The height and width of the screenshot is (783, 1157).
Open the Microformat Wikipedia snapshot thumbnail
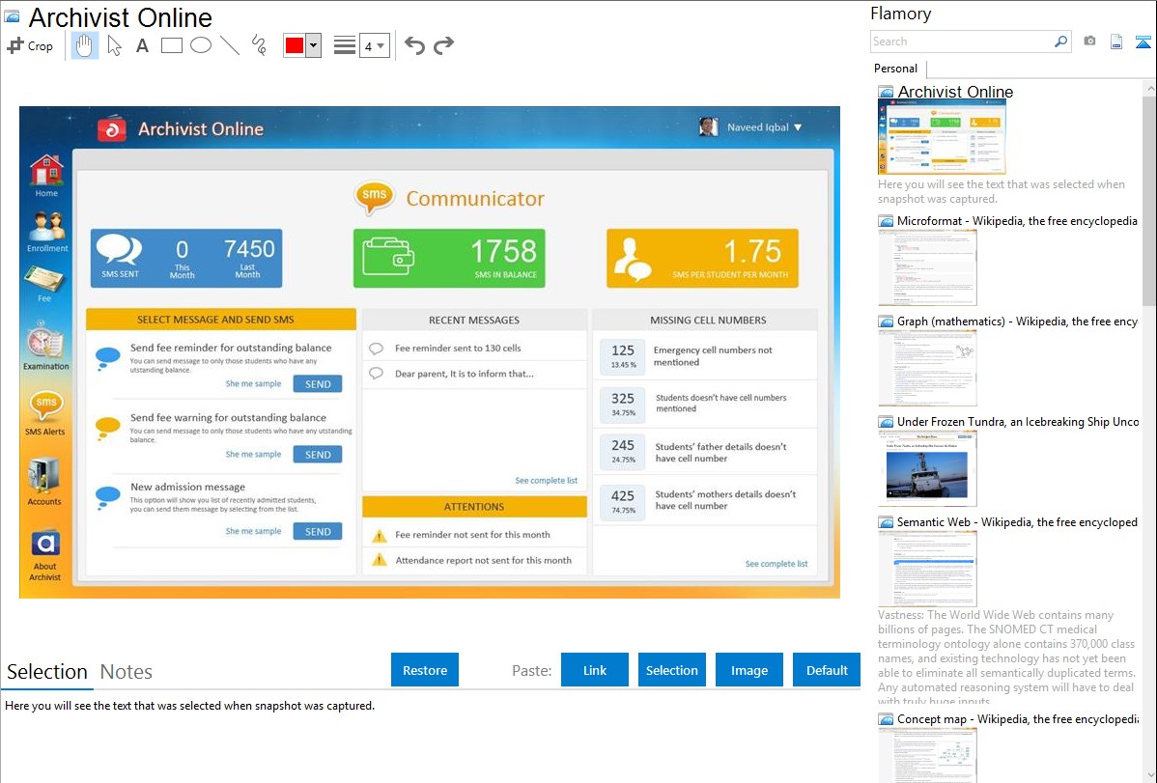(927, 267)
